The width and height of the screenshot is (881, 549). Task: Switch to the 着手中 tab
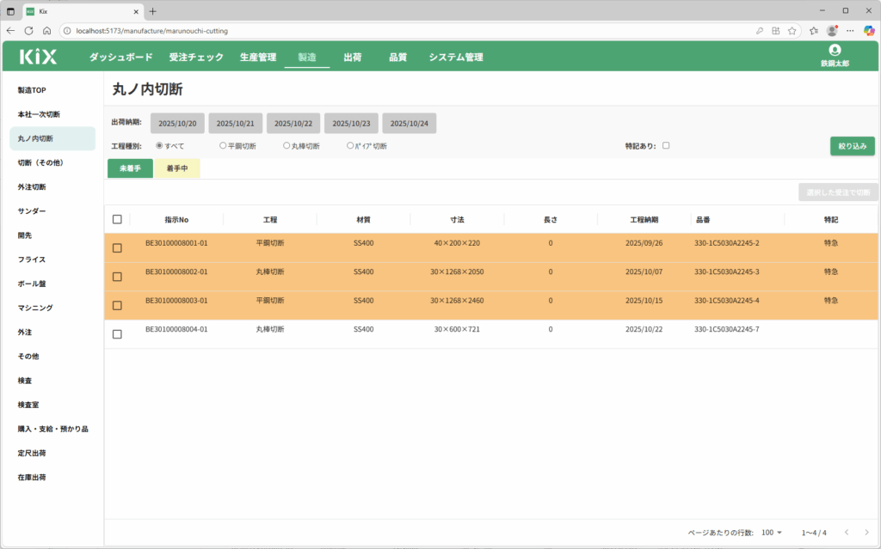point(177,168)
